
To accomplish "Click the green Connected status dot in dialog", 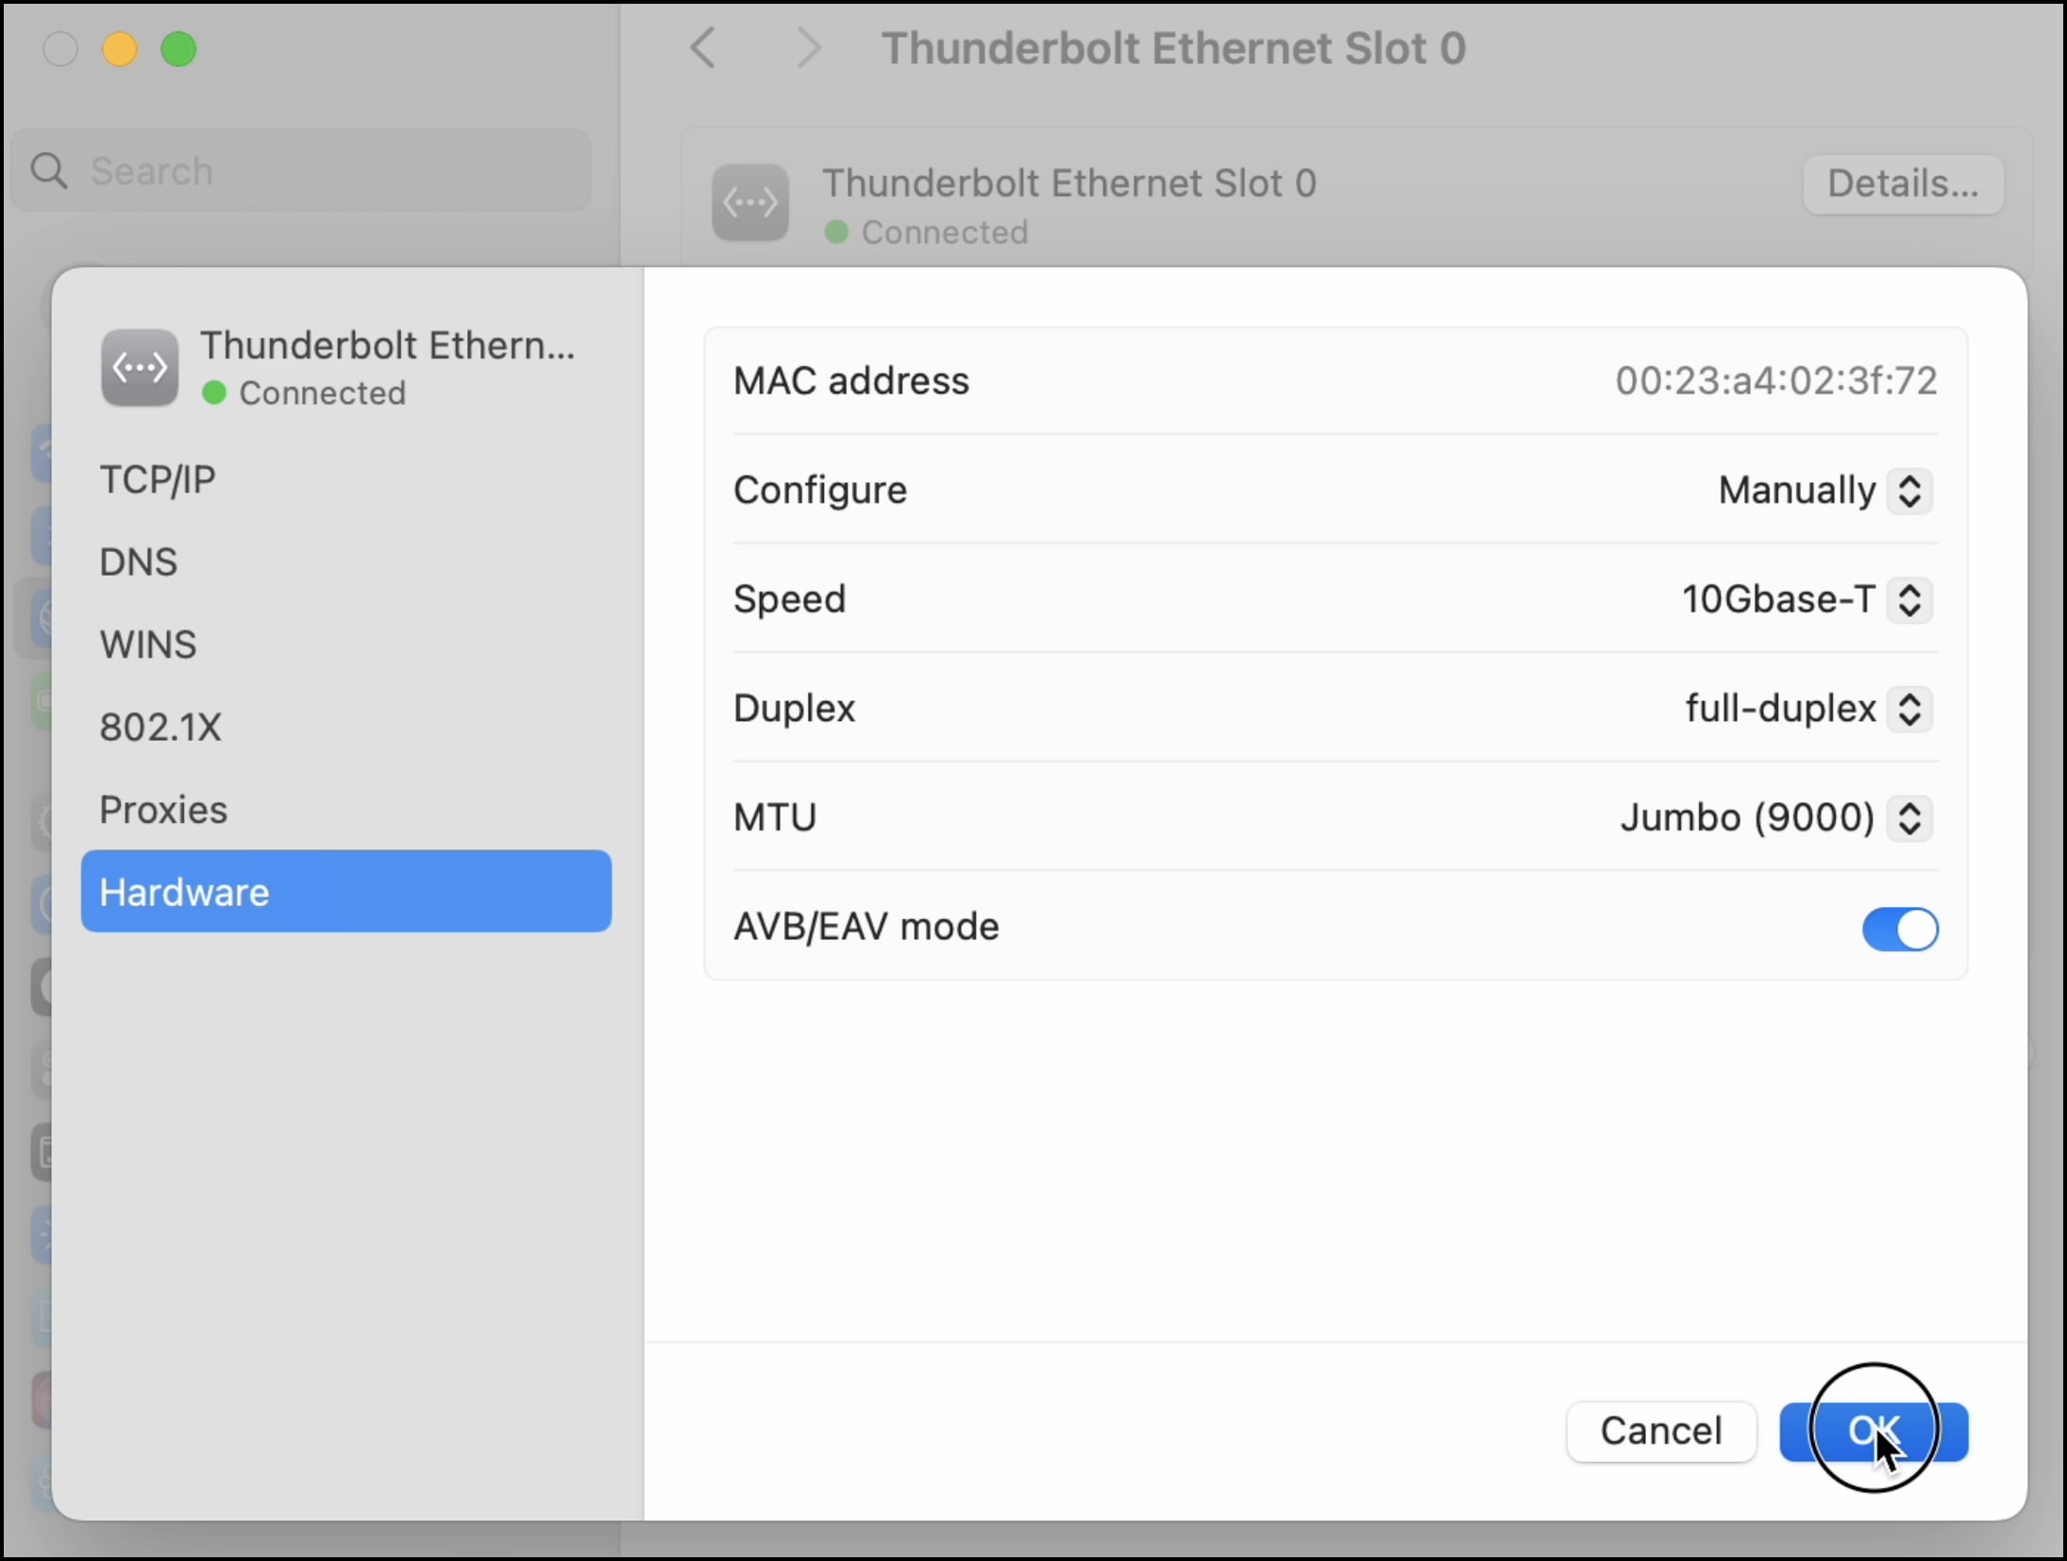I will click(x=214, y=393).
